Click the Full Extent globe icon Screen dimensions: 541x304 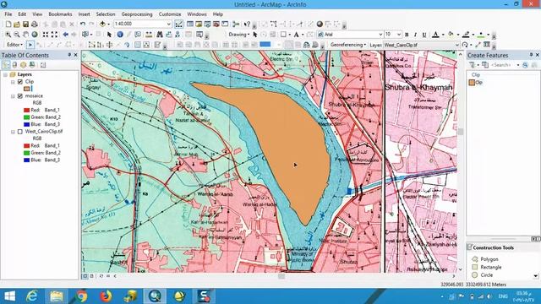(x=35, y=35)
